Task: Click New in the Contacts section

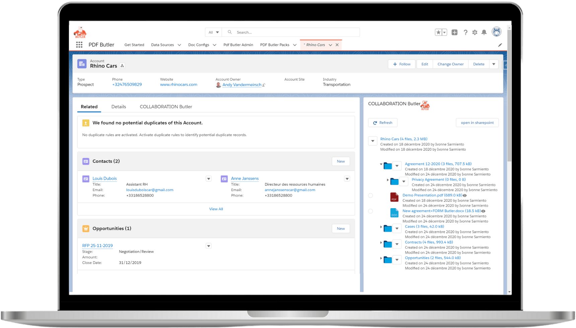Action: point(341,161)
